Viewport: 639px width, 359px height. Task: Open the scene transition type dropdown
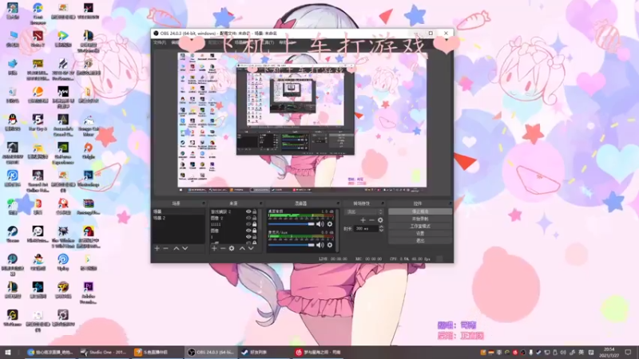(x=364, y=211)
